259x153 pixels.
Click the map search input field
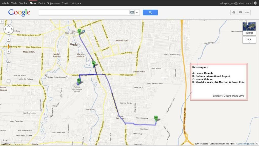[x=84, y=13]
